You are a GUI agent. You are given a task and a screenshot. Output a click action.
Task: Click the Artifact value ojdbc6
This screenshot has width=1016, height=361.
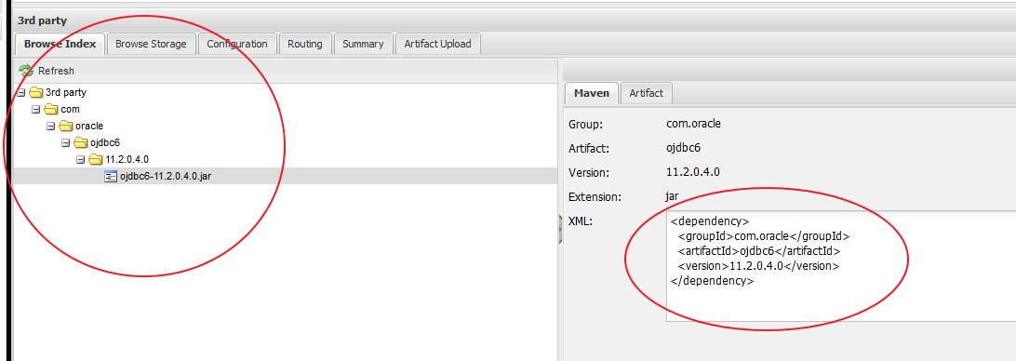(x=684, y=149)
